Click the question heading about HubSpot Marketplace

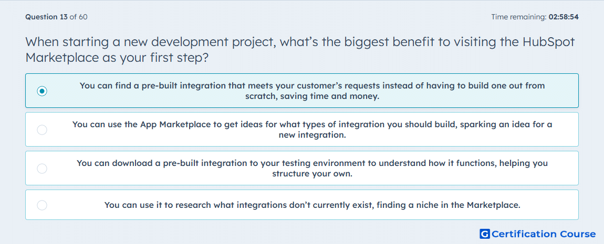[x=300, y=49]
